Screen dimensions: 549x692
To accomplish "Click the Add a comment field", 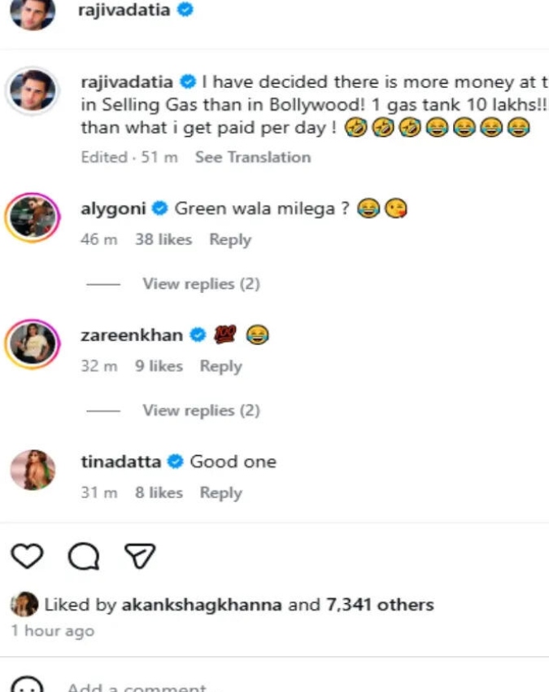I will 138,687.
